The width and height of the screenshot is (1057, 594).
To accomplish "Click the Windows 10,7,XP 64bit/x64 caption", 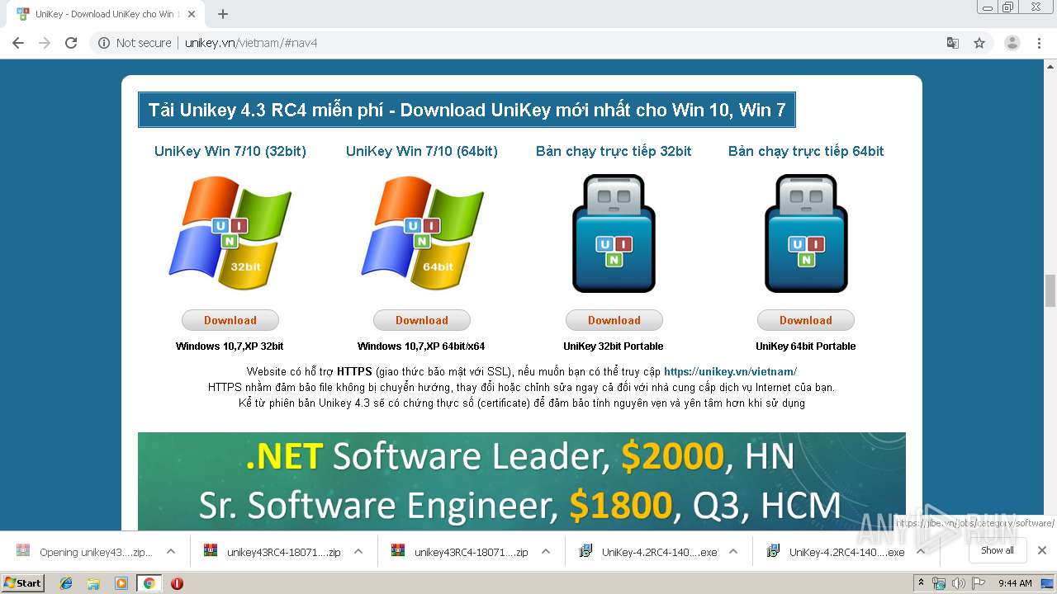I will (x=421, y=346).
